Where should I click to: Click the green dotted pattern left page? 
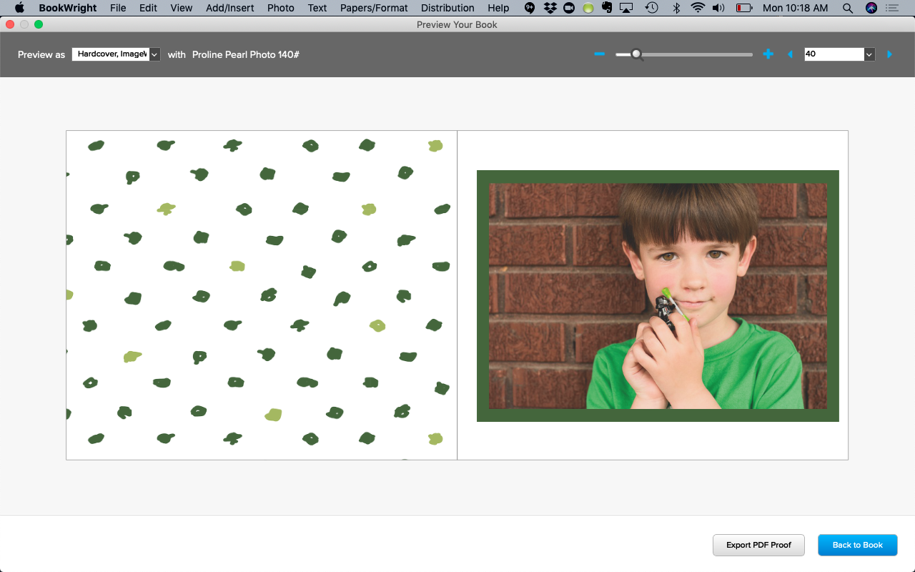[x=262, y=295]
